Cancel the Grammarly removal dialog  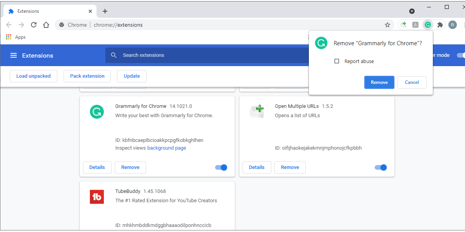[x=412, y=82]
